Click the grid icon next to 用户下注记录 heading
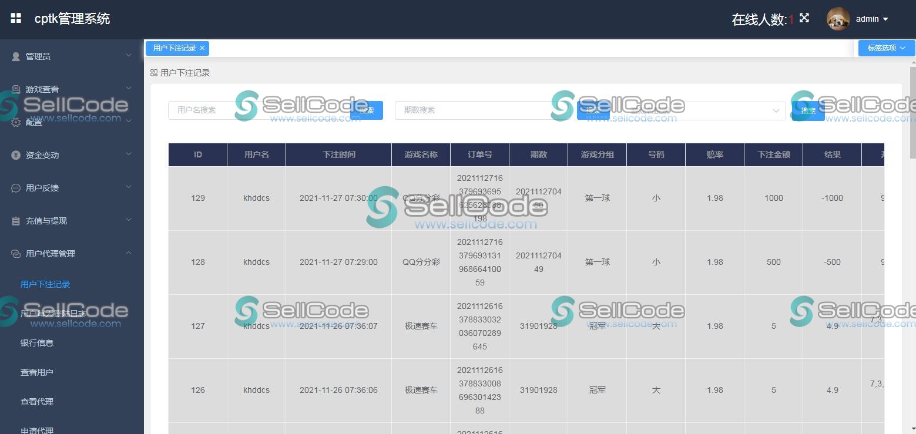 click(154, 73)
